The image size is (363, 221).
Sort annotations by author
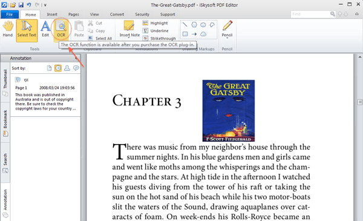tap(67, 68)
